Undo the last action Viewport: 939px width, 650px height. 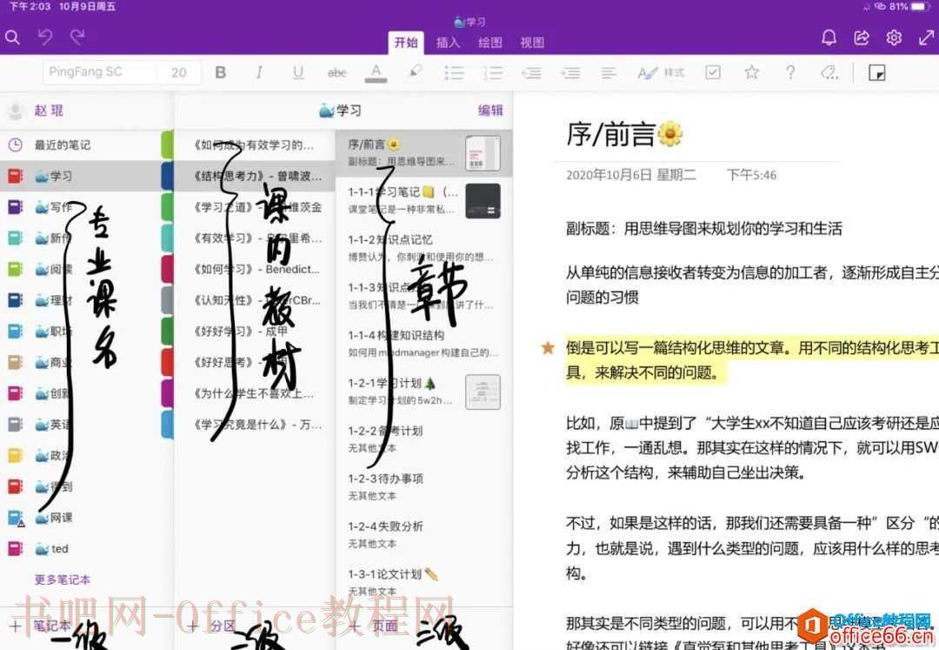tap(45, 37)
